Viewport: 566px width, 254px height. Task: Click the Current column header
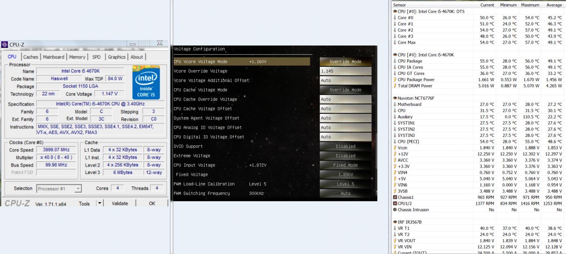point(485,5)
